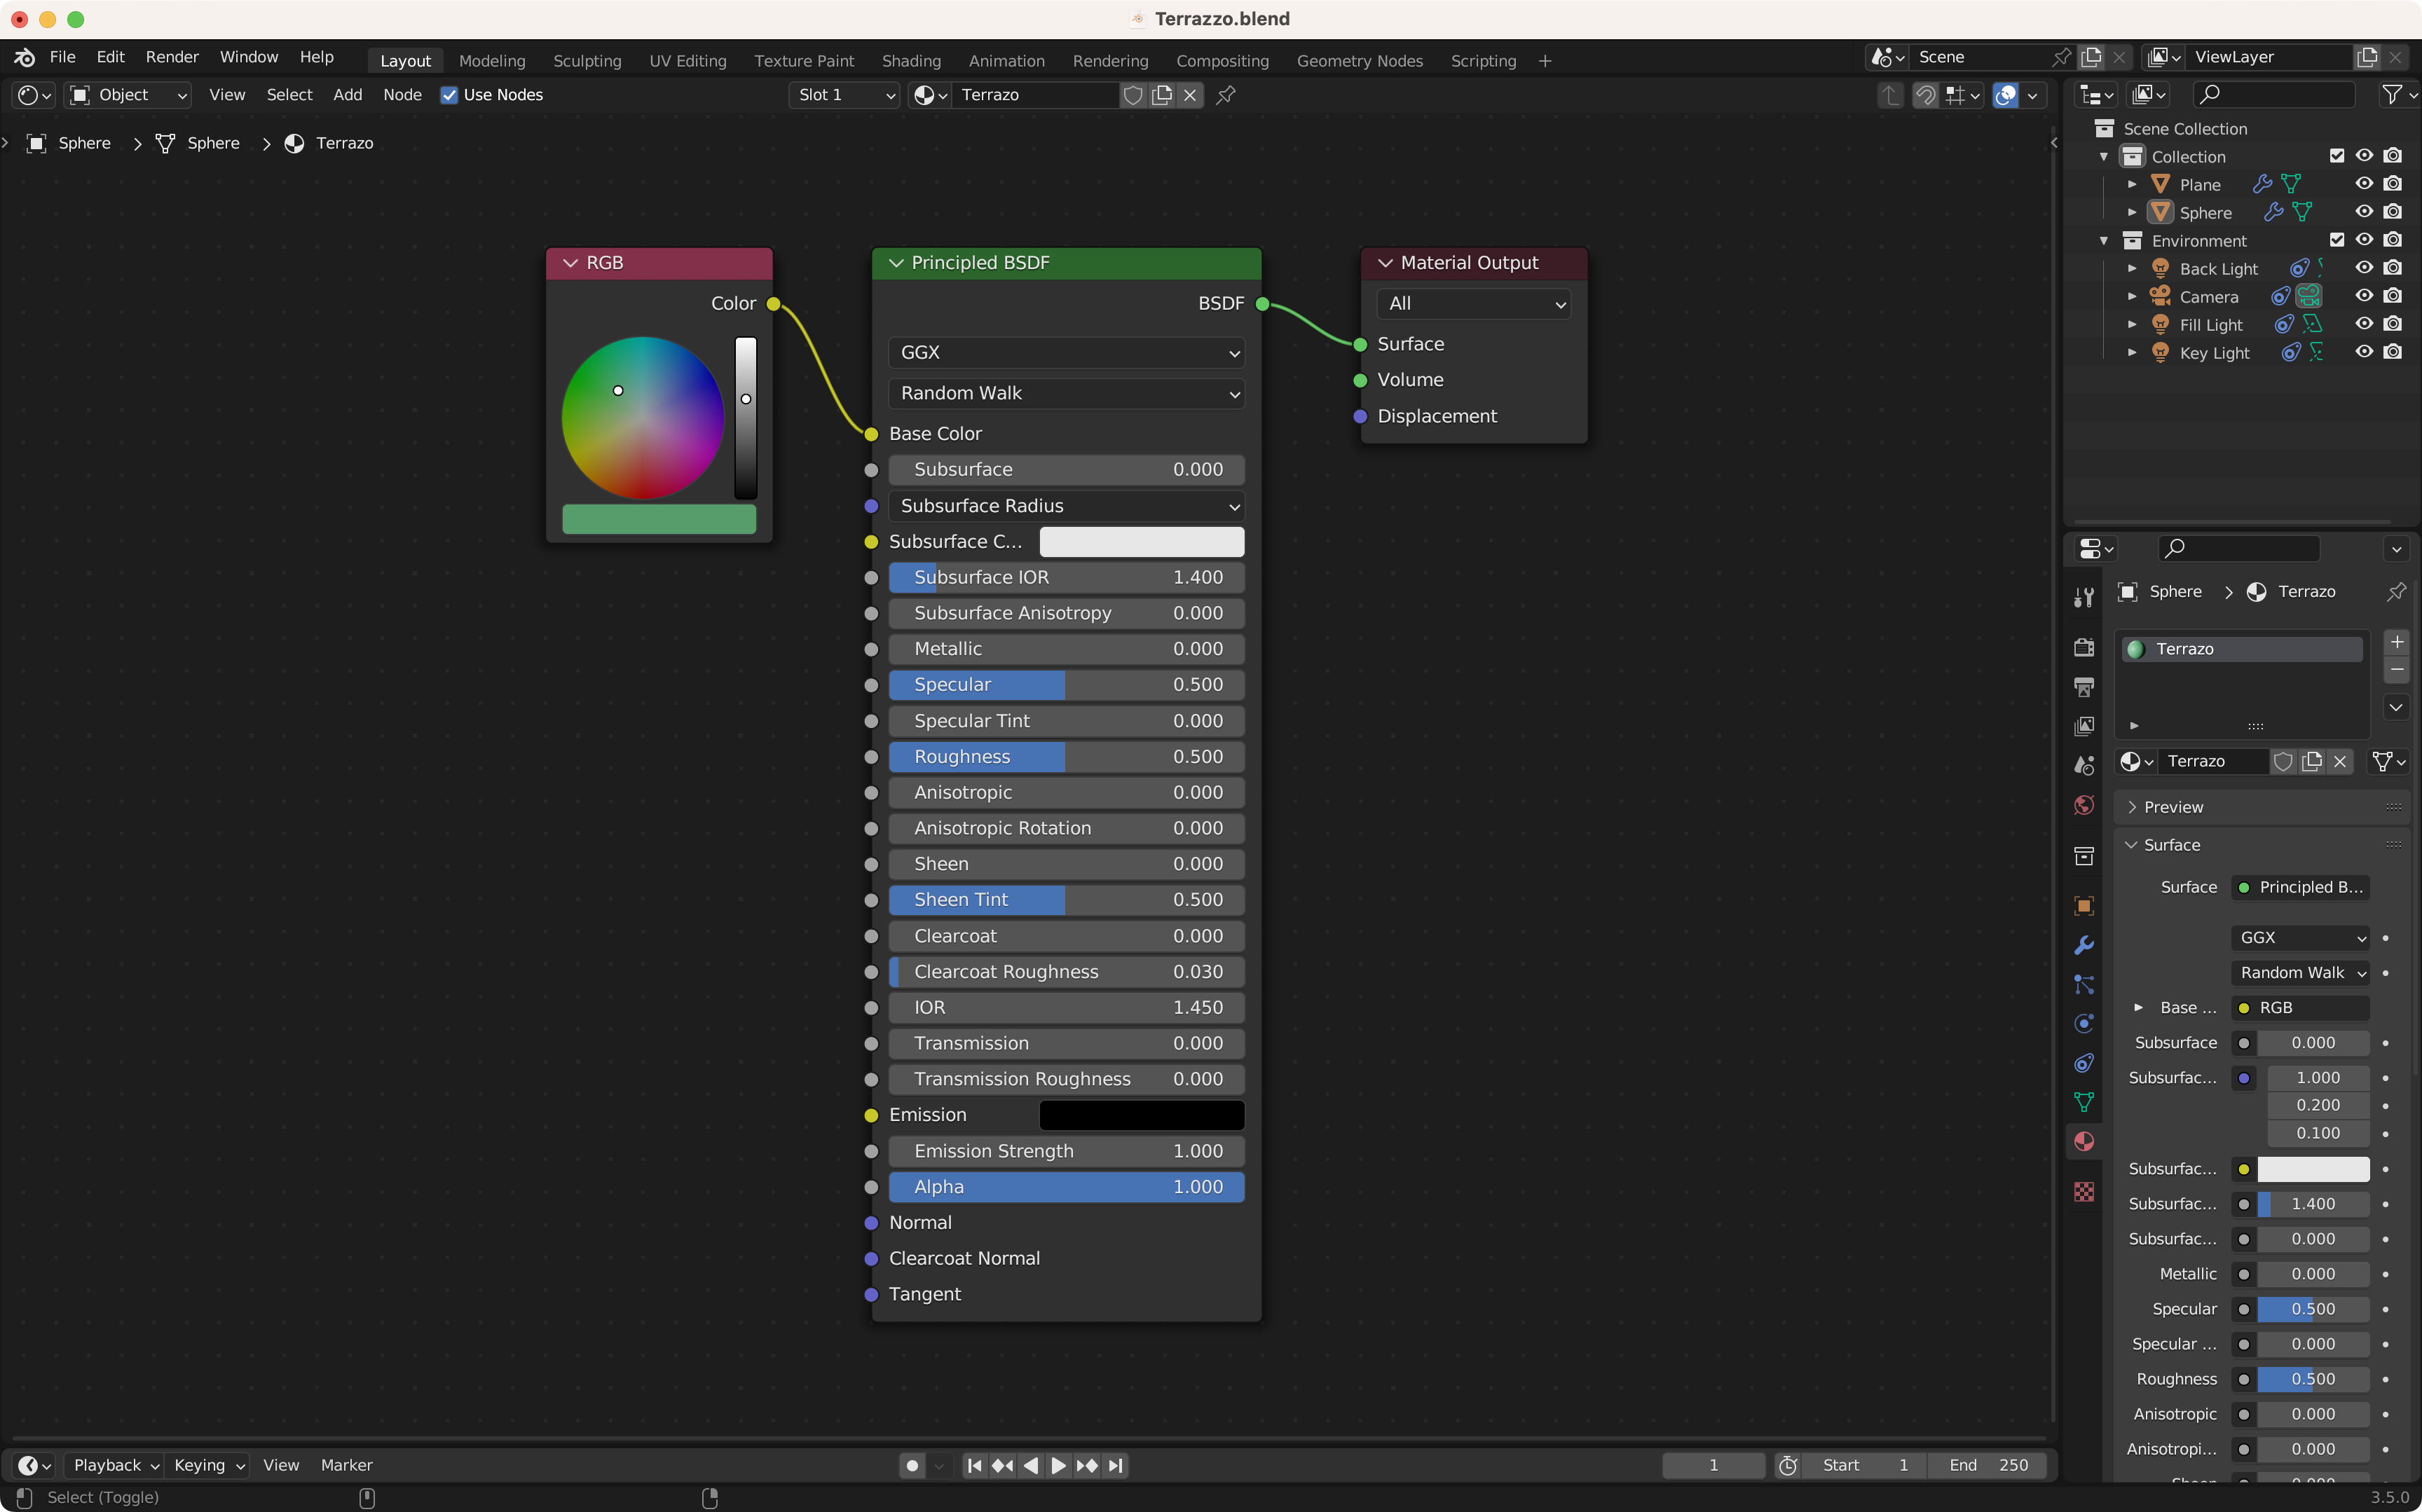
Task: Click the pin icon in node editor header
Action: click(x=1226, y=95)
